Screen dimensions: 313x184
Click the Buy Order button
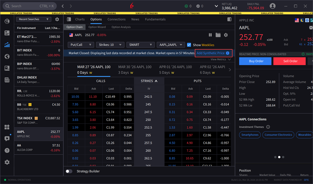[255, 61]
